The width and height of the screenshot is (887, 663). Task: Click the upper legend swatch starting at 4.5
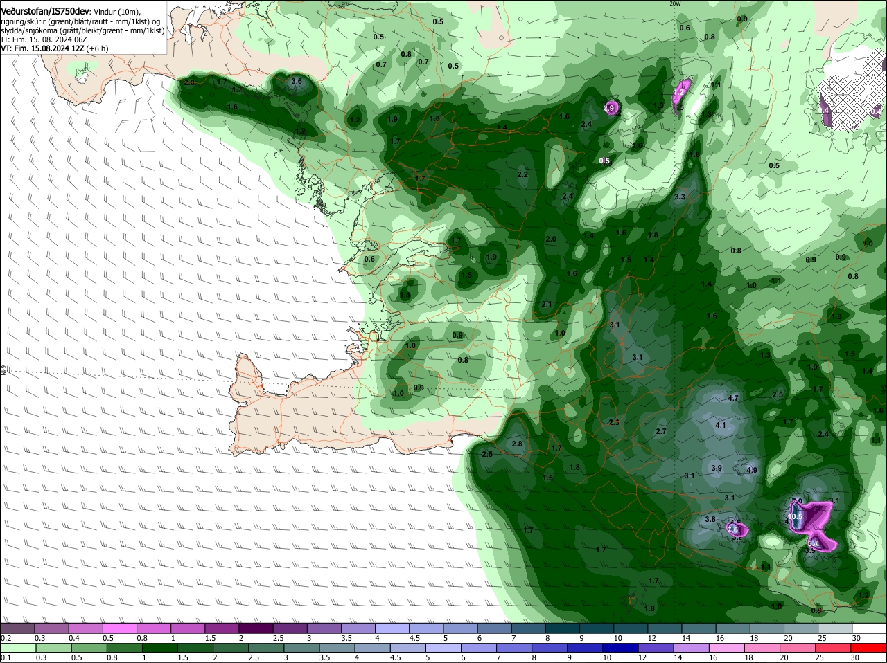pyautogui.click(x=425, y=628)
